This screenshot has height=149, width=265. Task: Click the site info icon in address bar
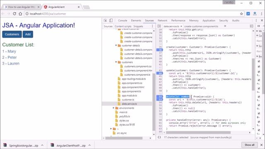tap(27, 14)
